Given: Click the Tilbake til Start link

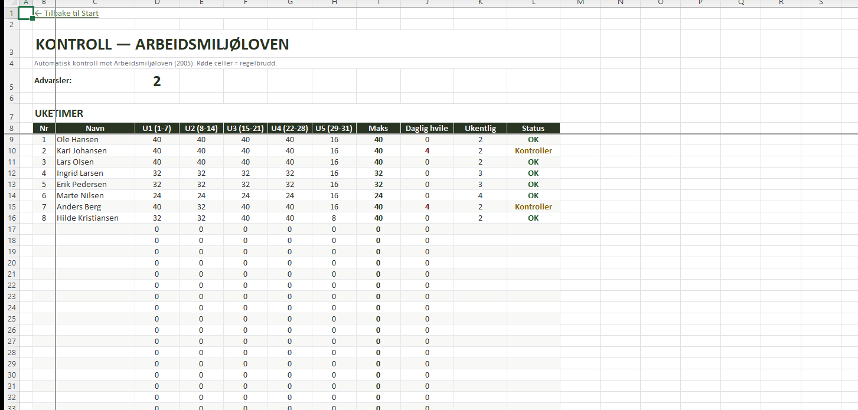Looking at the screenshot, I should 67,13.
